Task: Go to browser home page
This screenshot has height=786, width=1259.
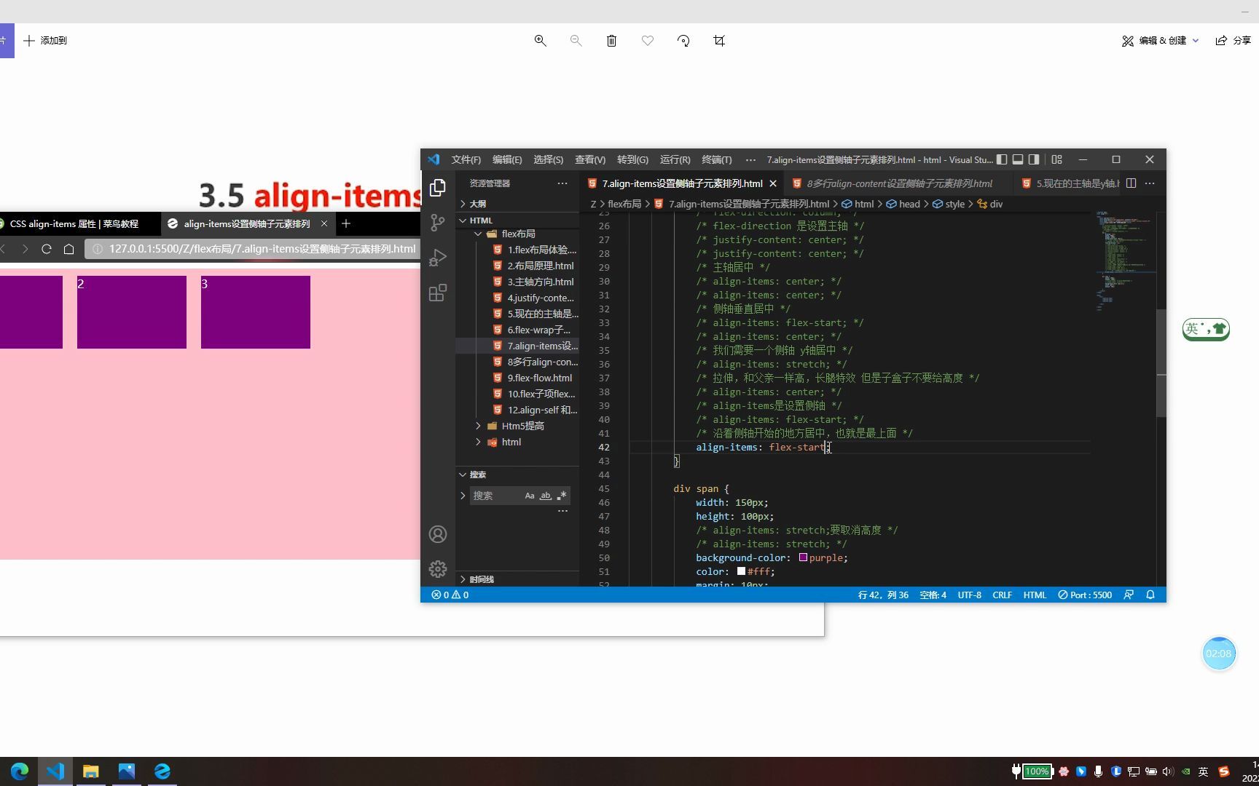Action: point(68,249)
